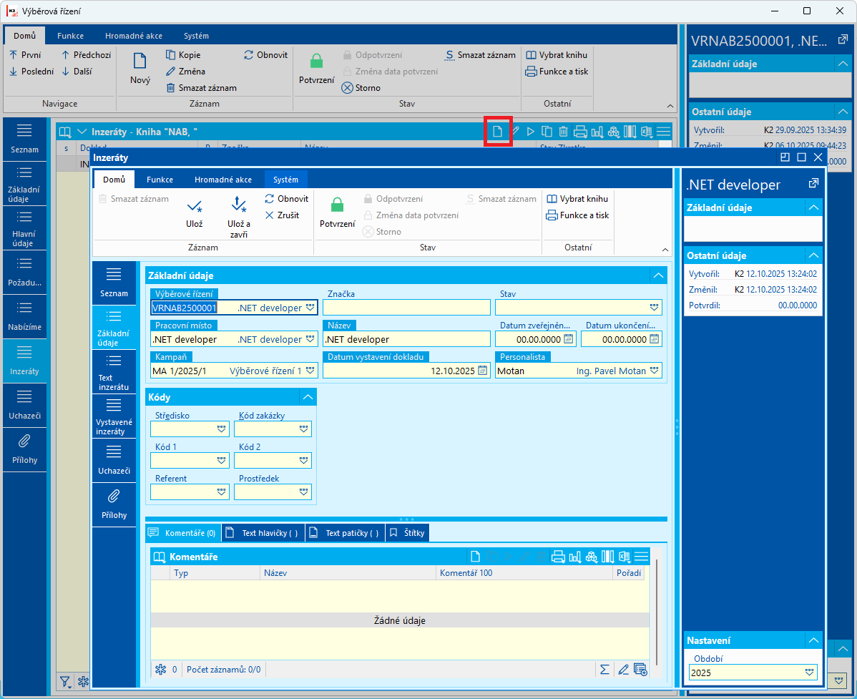Open hamburger menu in Komentáře toolbar

(641, 557)
